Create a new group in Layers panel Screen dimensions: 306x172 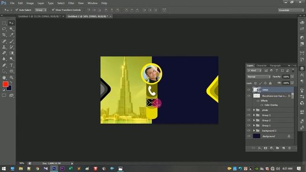pos(277,148)
